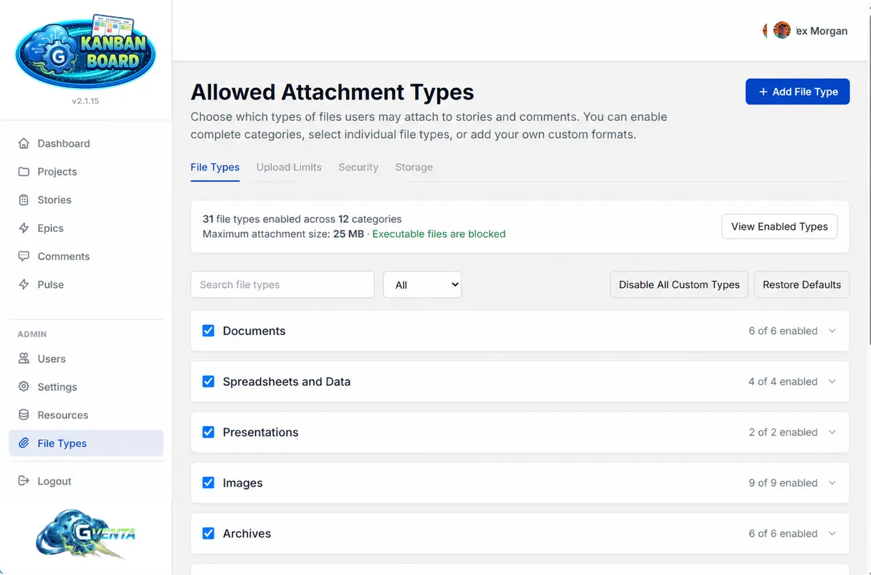Switch to the Security tab
This screenshot has height=575, width=871.
(358, 167)
